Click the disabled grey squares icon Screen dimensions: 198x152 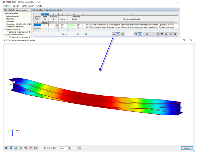click(16, 148)
